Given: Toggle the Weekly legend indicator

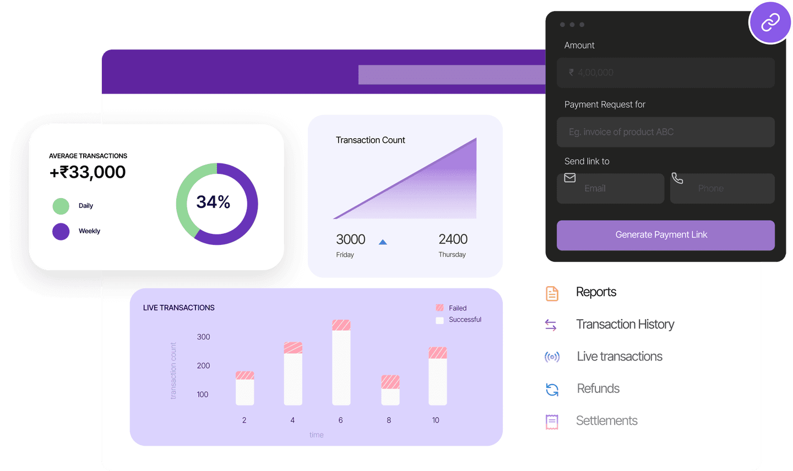Looking at the screenshot, I should point(61,232).
